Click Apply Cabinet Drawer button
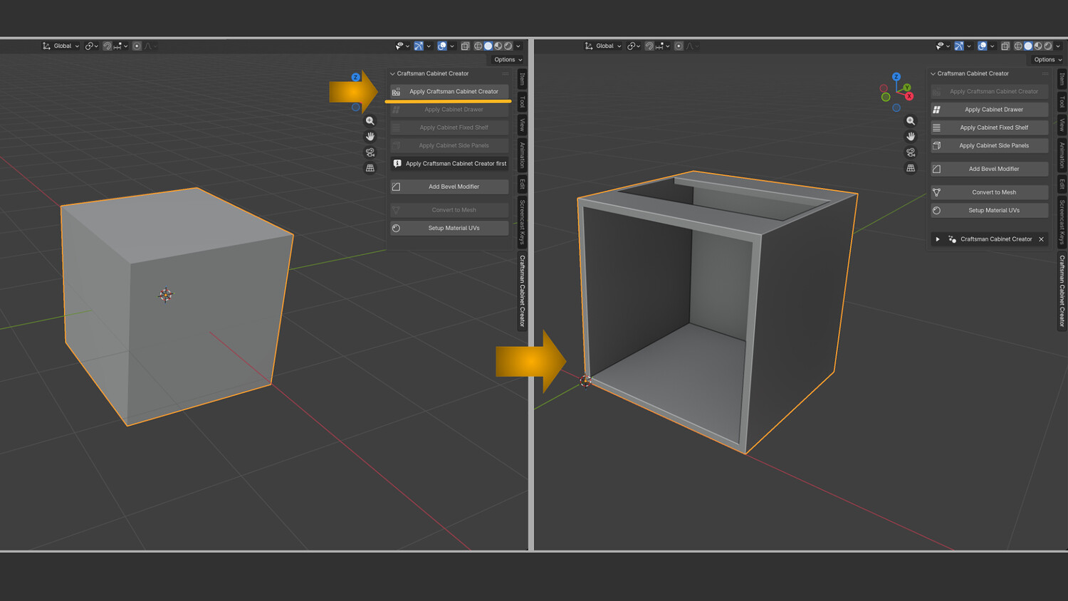 coord(990,110)
